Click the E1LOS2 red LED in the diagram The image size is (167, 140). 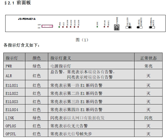click(x=71, y=27)
